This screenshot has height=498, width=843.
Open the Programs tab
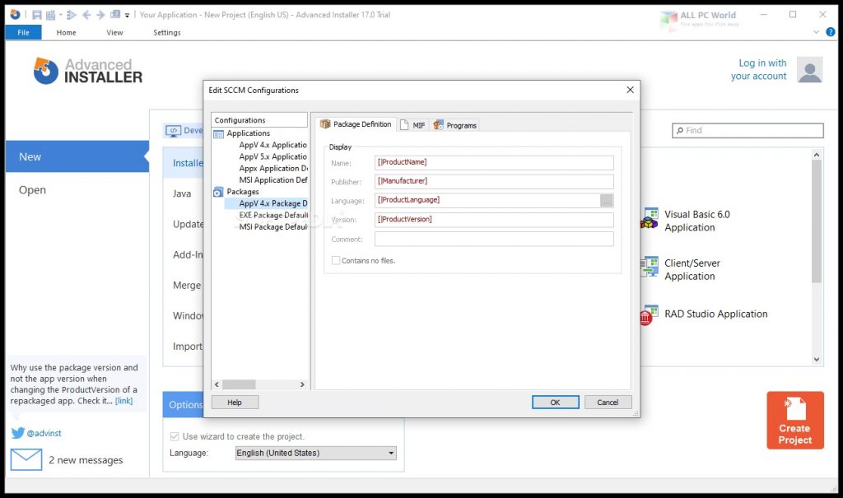tap(455, 125)
